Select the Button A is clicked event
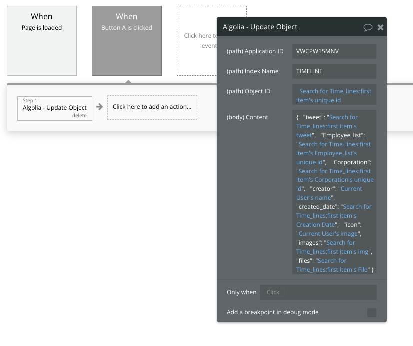 (x=127, y=41)
